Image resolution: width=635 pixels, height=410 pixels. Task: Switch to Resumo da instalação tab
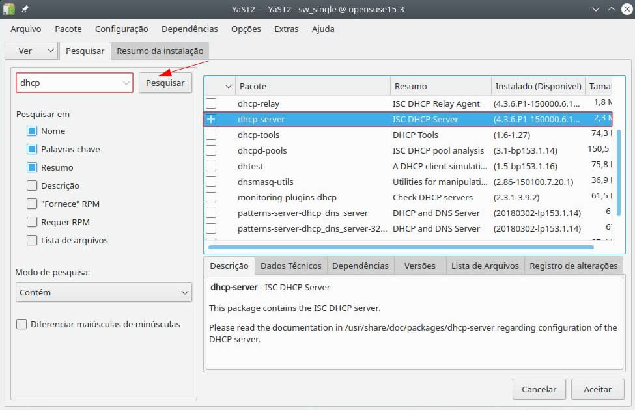160,51
